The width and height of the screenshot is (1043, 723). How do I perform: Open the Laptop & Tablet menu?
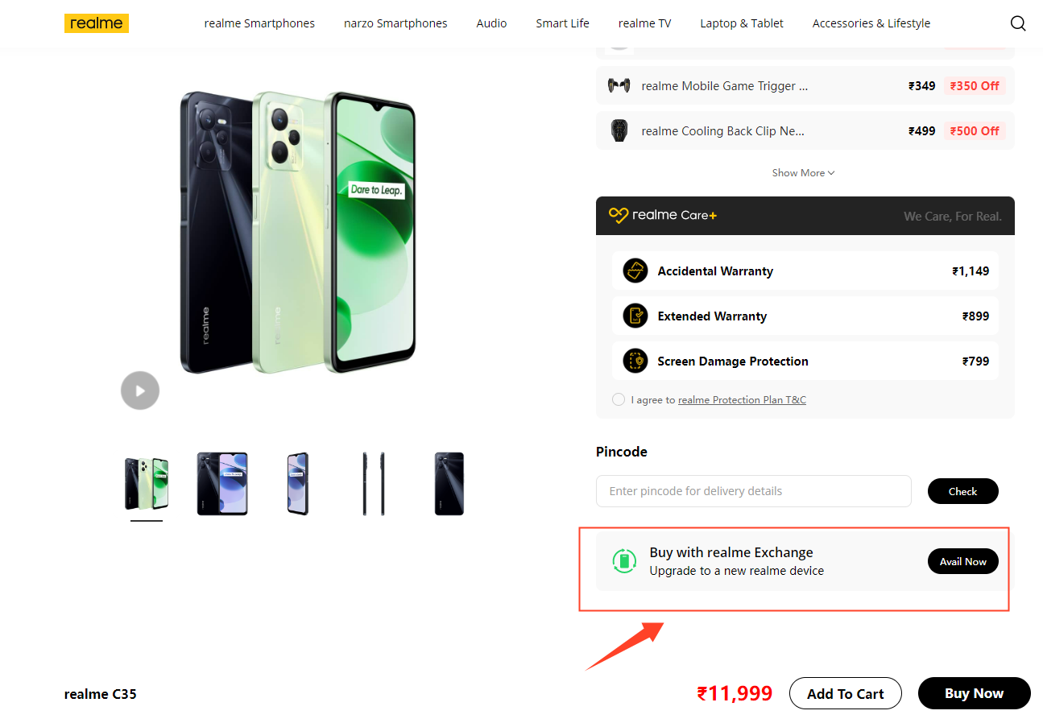pyautogui.click(x=742, y=23)
